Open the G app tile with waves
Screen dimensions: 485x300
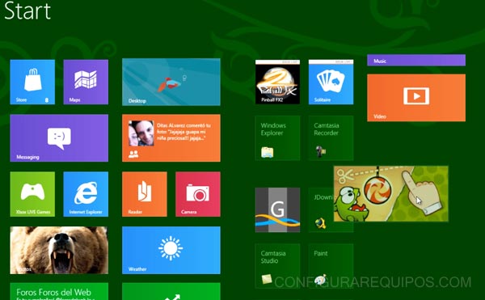[x=277, y=209]
